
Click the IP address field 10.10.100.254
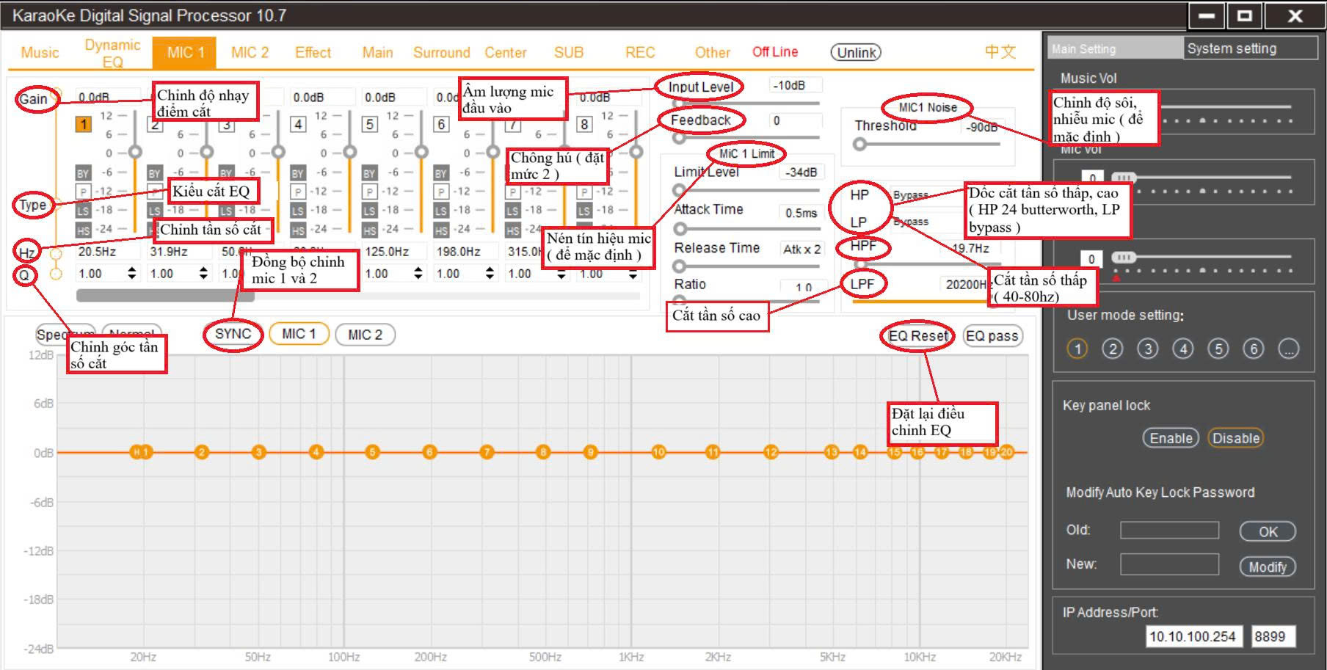[x=1193, y=636]
